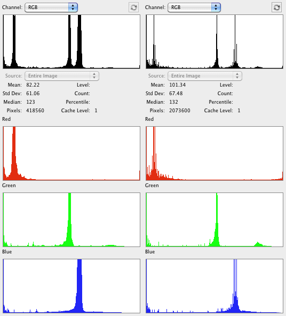Click the right Blue channel histogram
This screenshot has width=286, height=316.
tap(215, 286)
